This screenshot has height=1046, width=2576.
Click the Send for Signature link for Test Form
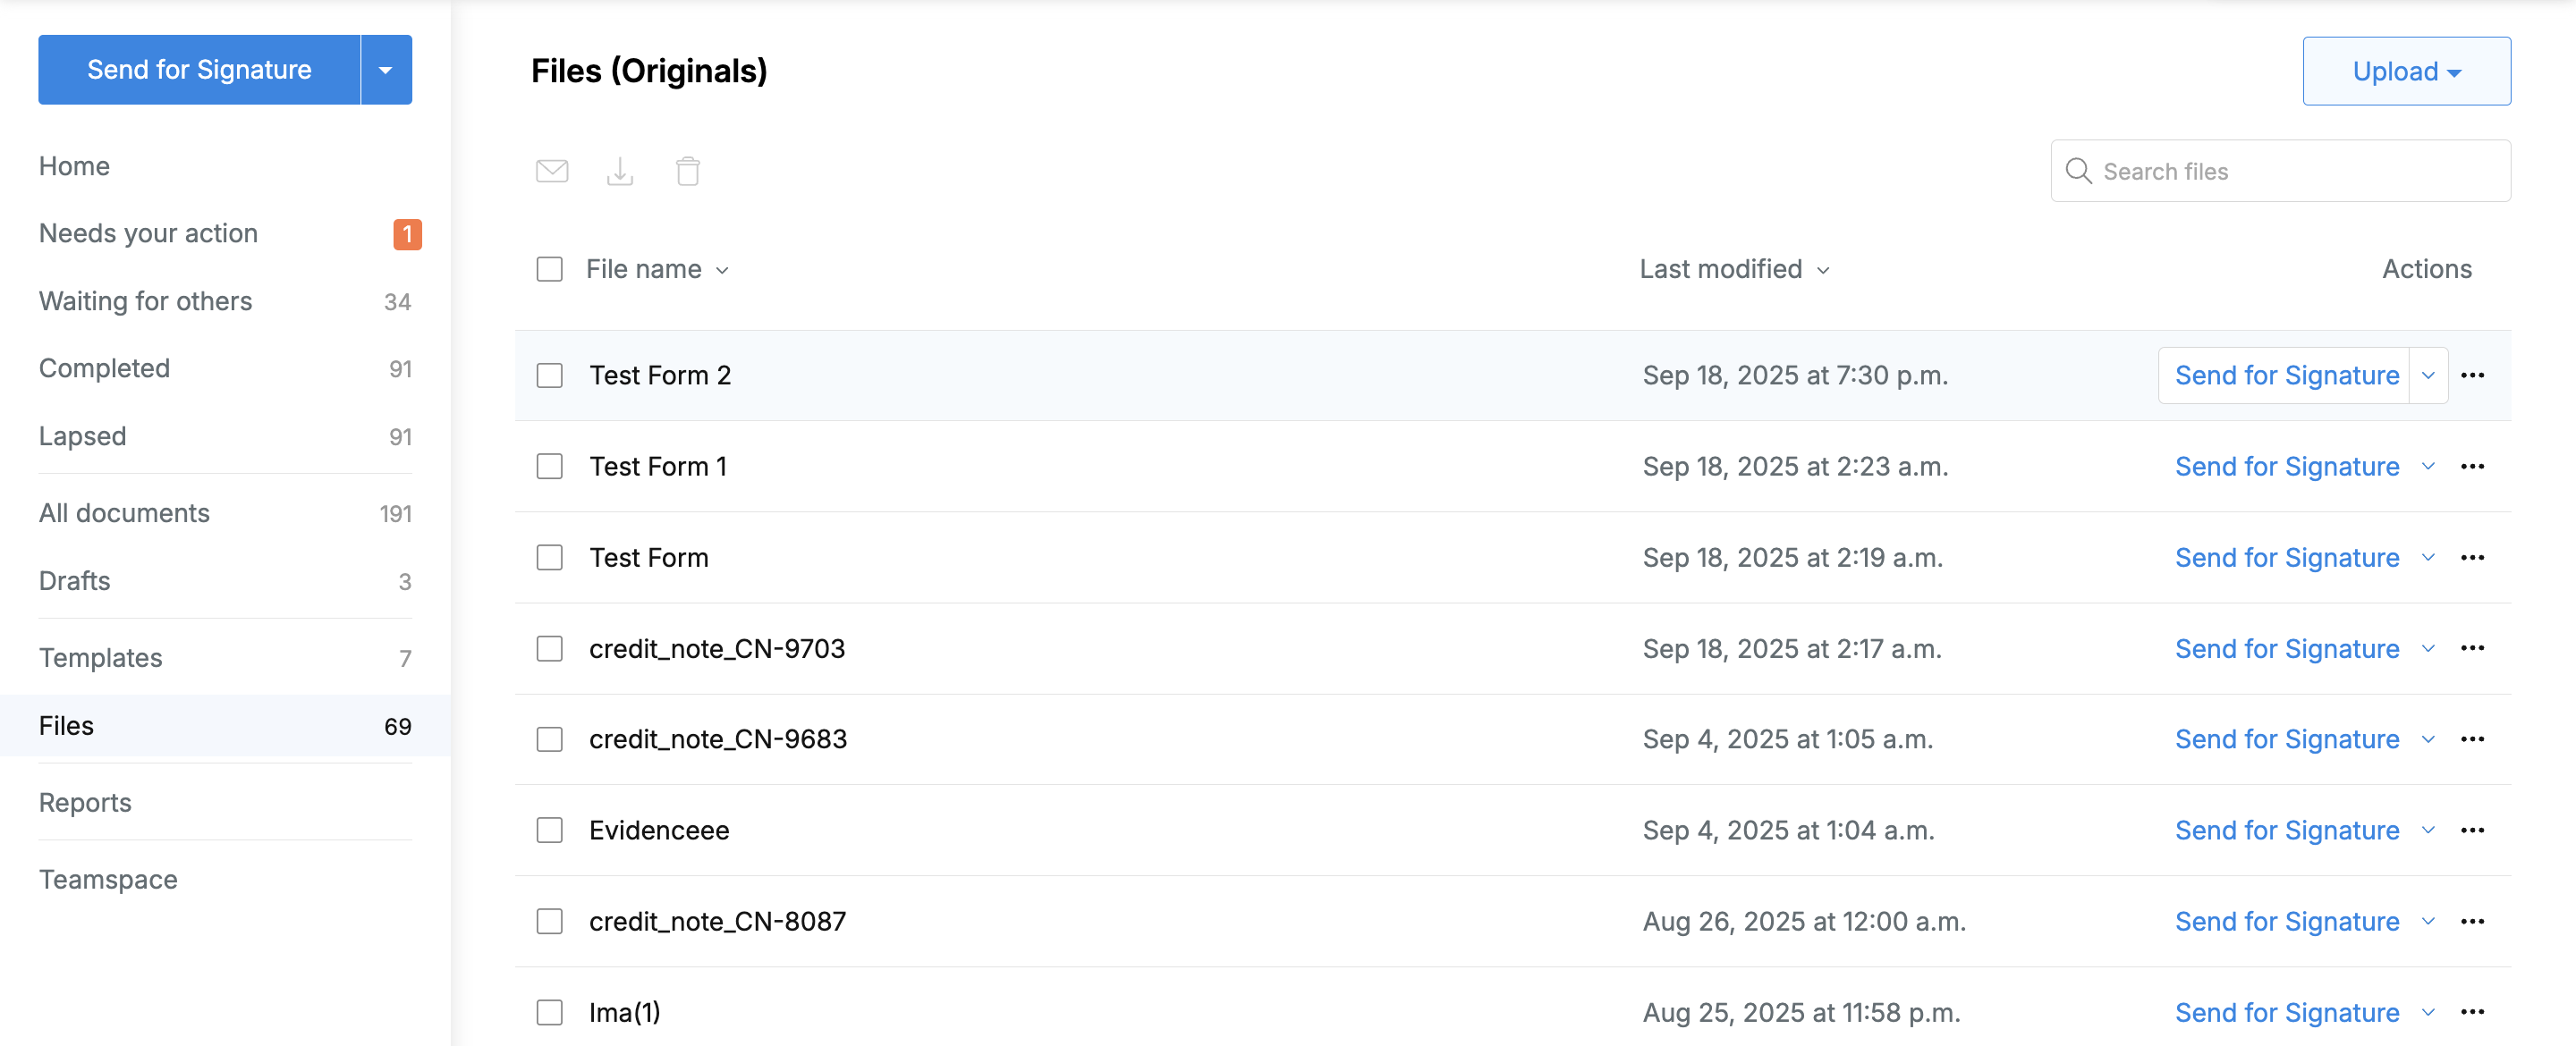pos(2286,557)
